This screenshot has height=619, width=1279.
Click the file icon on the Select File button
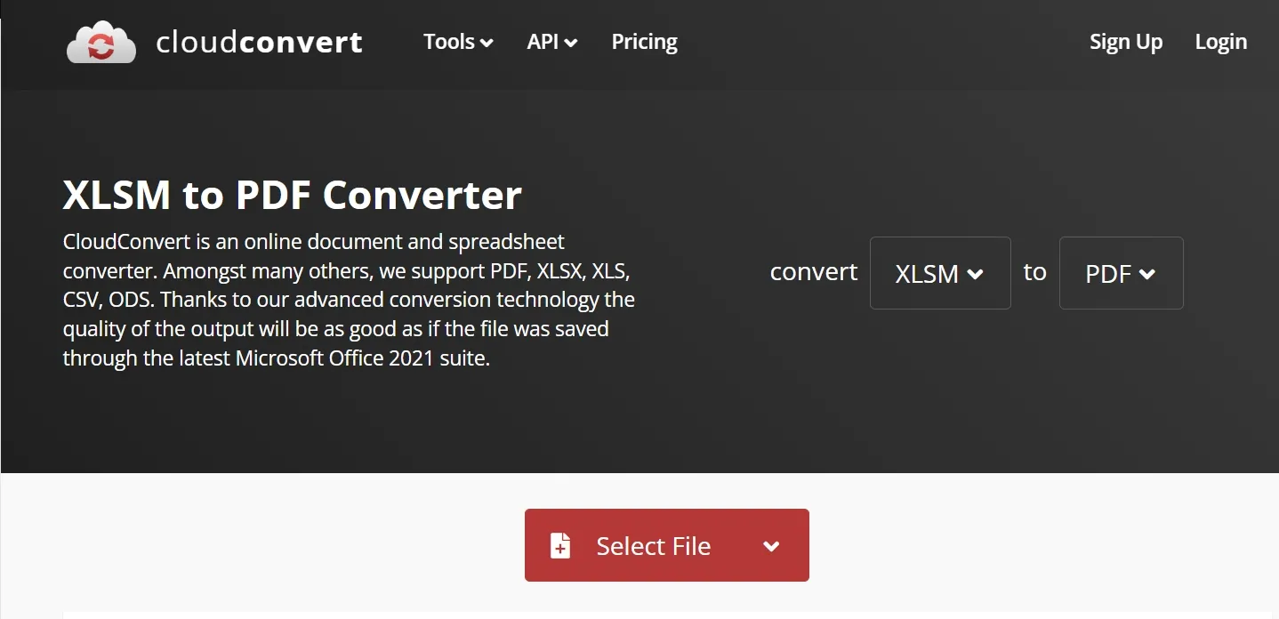(559, 545)
